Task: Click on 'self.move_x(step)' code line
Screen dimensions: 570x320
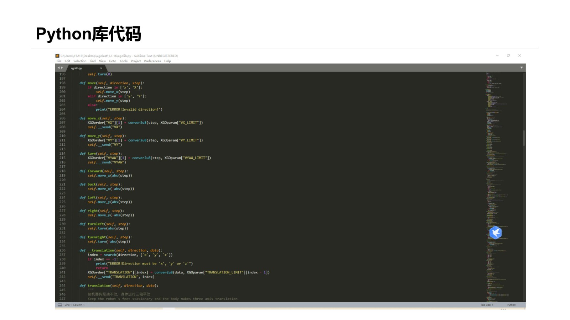Action: [x=113, y=92]
